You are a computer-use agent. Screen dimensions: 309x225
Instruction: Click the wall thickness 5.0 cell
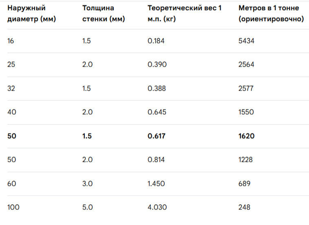(88, 207)
